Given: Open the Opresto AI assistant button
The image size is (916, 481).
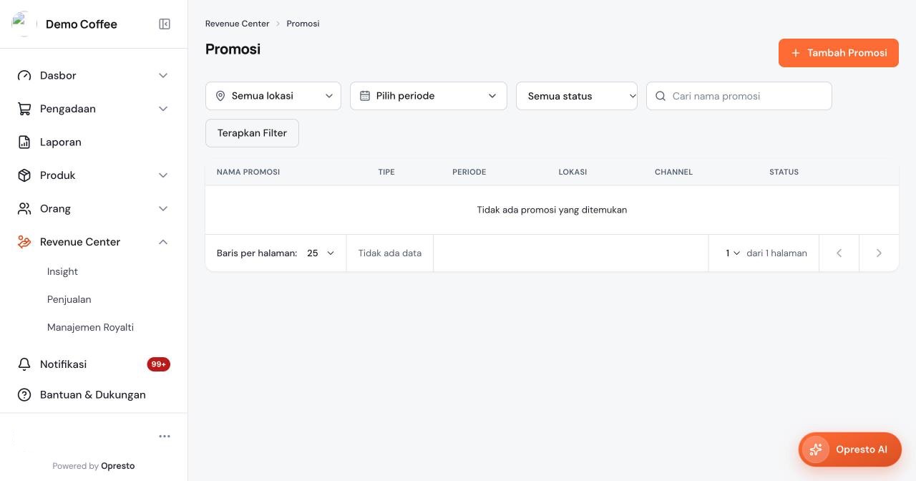Looking at the screenshot, I should click(x=850, y=450).
